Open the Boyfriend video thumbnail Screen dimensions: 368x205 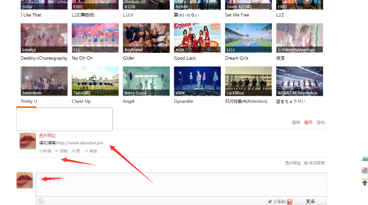click(x=146, y=38)
